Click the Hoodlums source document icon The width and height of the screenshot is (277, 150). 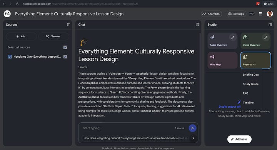[x=10, y=57]
